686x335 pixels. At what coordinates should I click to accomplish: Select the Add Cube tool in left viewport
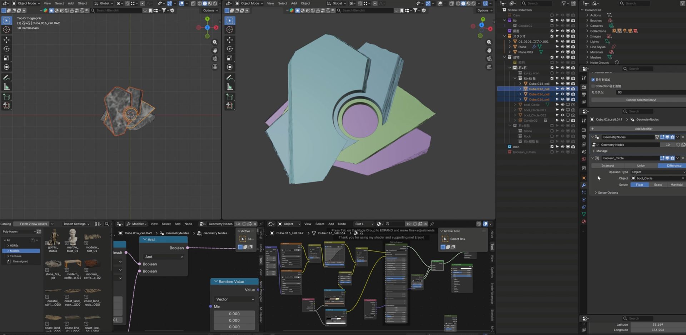[6, 97]
